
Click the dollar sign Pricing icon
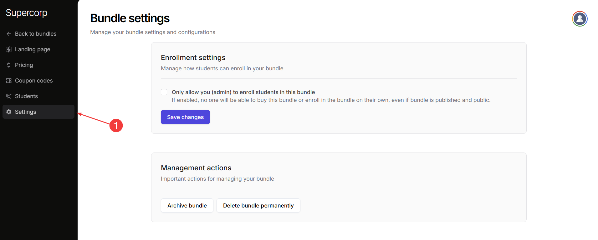[9, 65]
